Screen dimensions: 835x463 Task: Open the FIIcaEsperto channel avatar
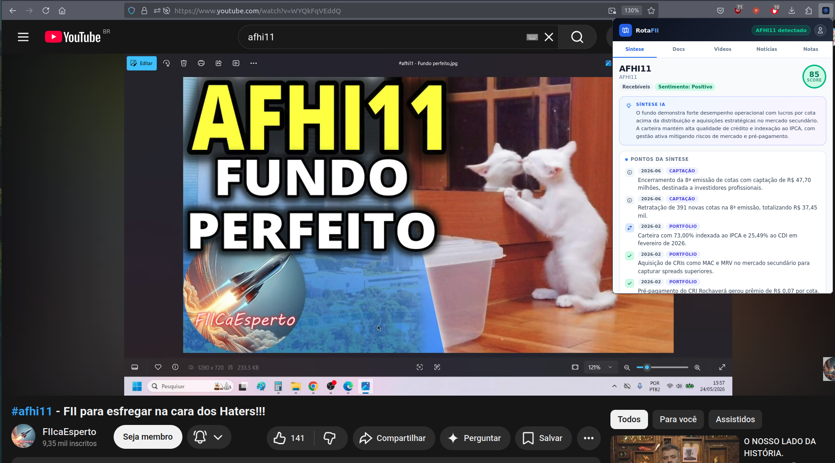23,436
